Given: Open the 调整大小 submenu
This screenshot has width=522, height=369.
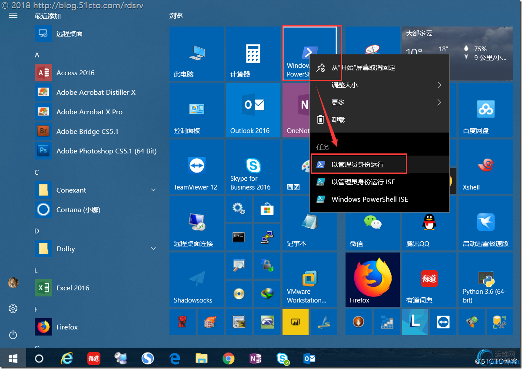Looking at the screenshot, I should click(379, 85).
